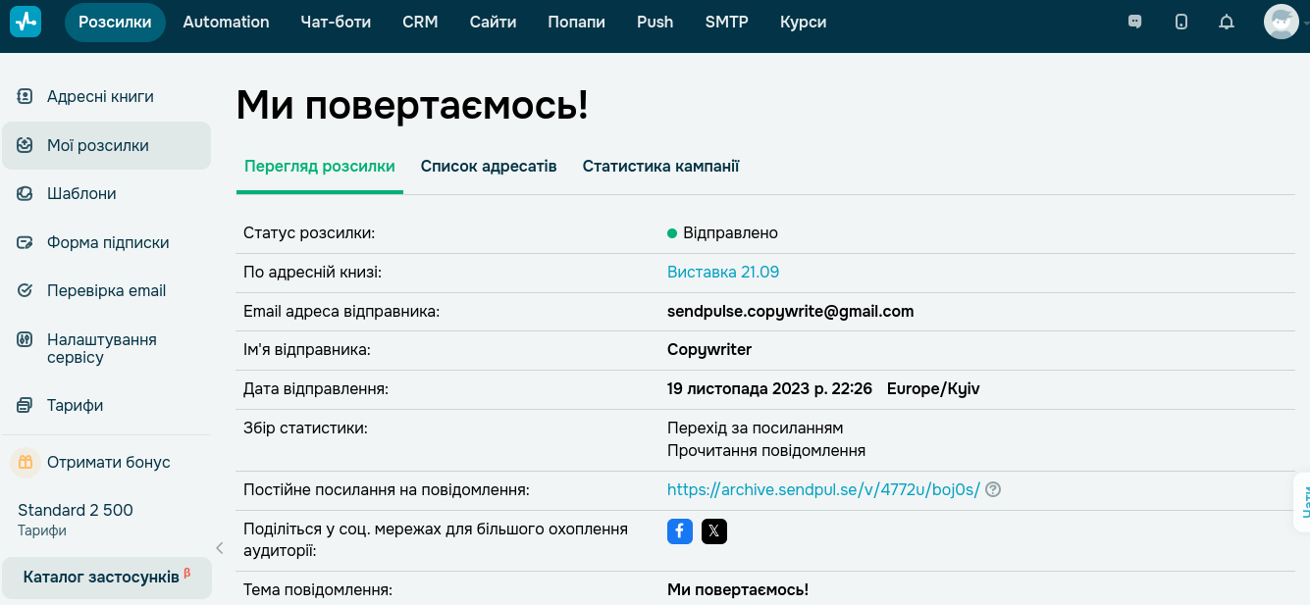Click the help icon beside archive link
The height and width of the screenshot is (605, 1310).
(993, 489)
